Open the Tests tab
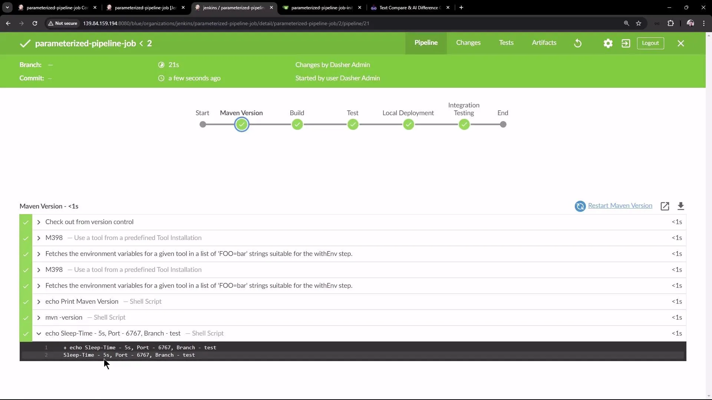This screenshot has height=400, width=712. pyautogui.click(x=507, y=43)
